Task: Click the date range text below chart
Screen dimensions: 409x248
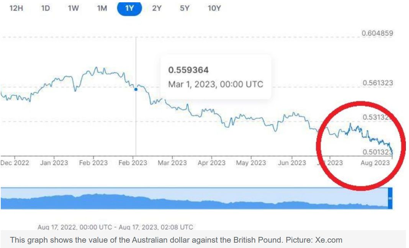Action: pyautogui.click(x=115, y=227)
